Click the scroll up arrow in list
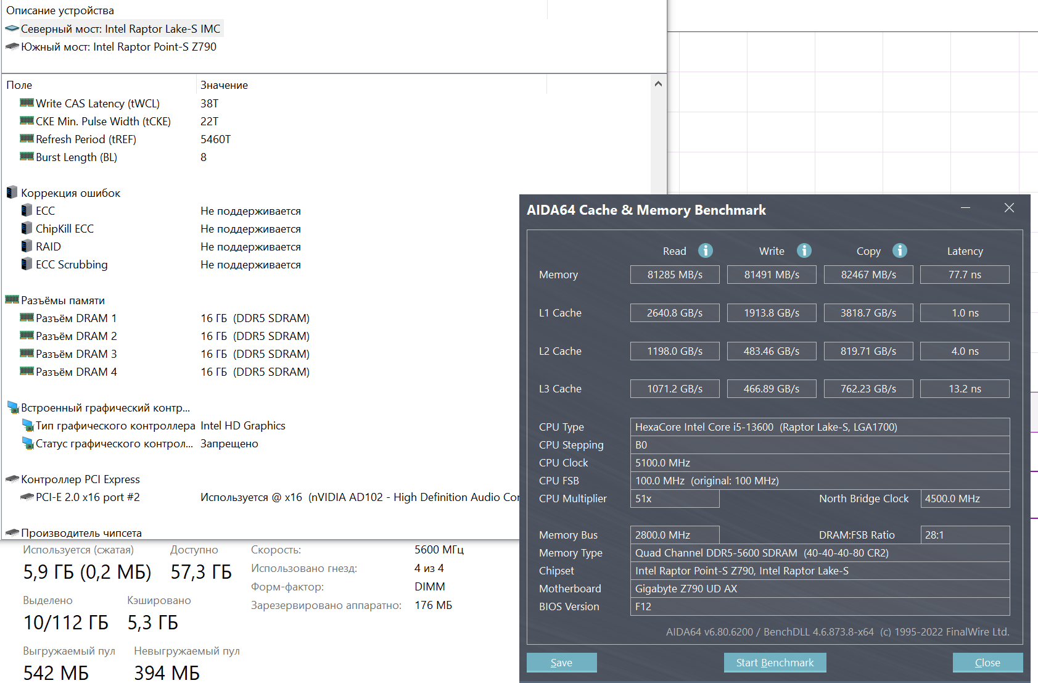 (658, 84)
